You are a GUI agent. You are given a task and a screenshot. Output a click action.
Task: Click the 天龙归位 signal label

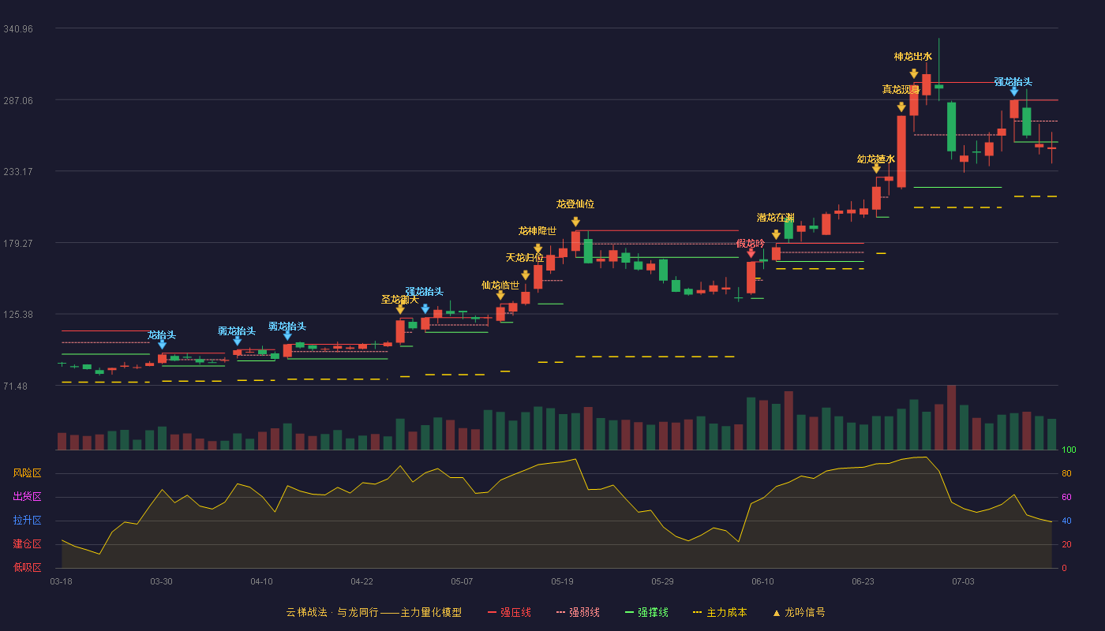pyautogui.click(x=526, y=258)
